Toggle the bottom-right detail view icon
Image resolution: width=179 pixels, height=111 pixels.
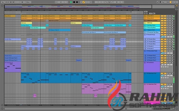point(177,109)
